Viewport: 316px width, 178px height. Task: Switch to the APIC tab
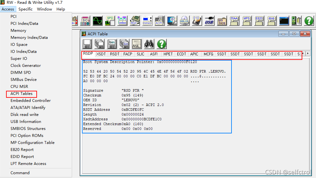point(194,54)
